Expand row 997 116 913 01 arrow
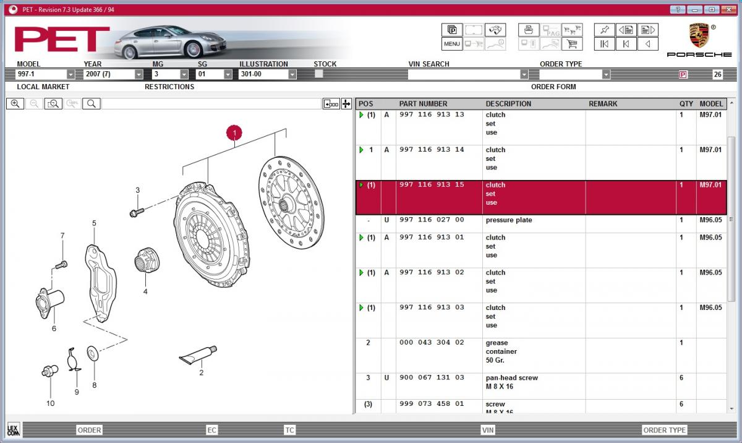742x443 pixels. click(362, 238)
